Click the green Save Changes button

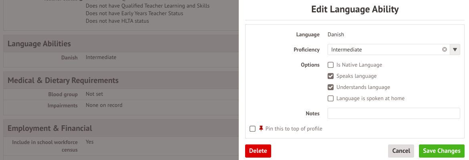(x=441, y=151)
